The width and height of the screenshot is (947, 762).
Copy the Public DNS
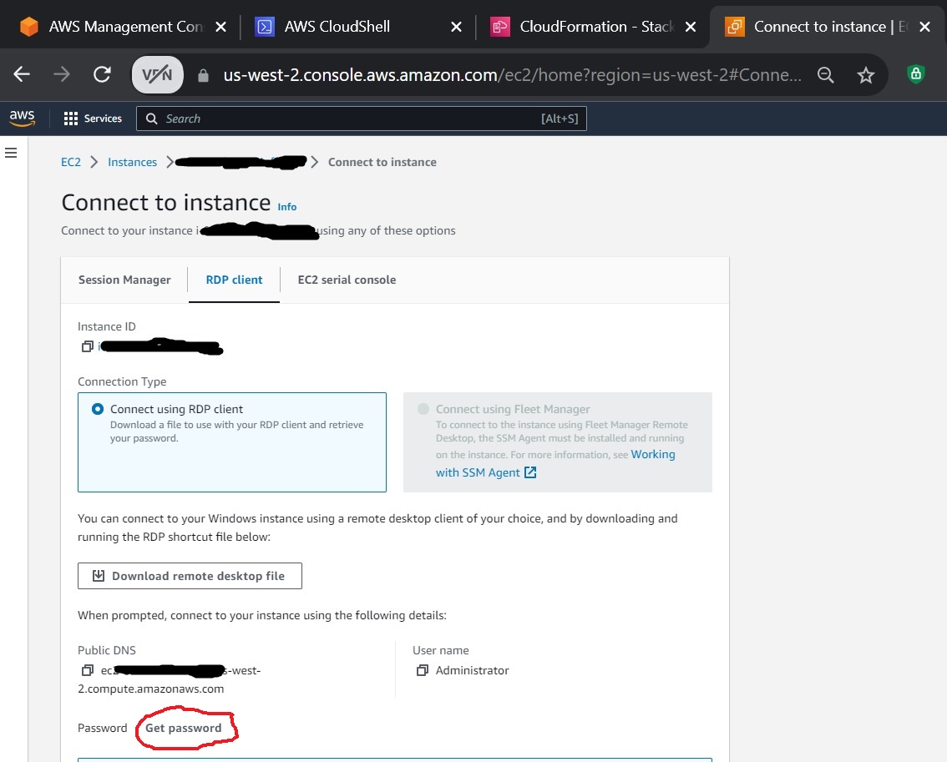88,670
